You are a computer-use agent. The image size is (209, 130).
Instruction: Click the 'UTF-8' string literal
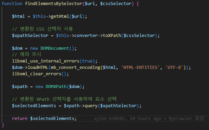point(174,67)
